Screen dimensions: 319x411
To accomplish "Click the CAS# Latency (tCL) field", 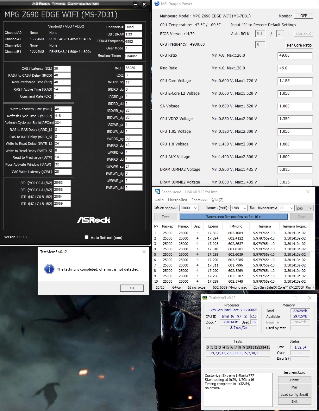I will (x=62, y=68).
